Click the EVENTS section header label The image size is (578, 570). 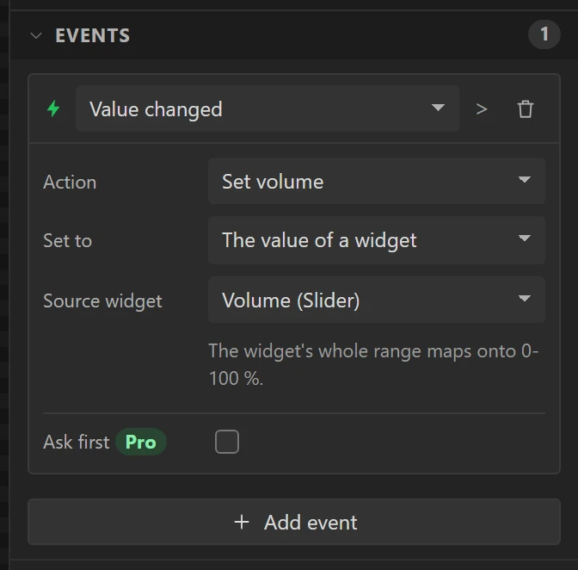point(93,36)
